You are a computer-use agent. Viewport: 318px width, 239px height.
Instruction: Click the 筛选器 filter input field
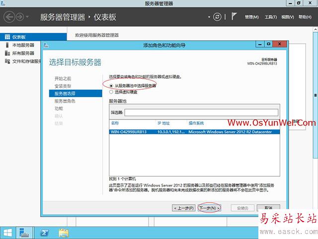click(x=201, y=113)
